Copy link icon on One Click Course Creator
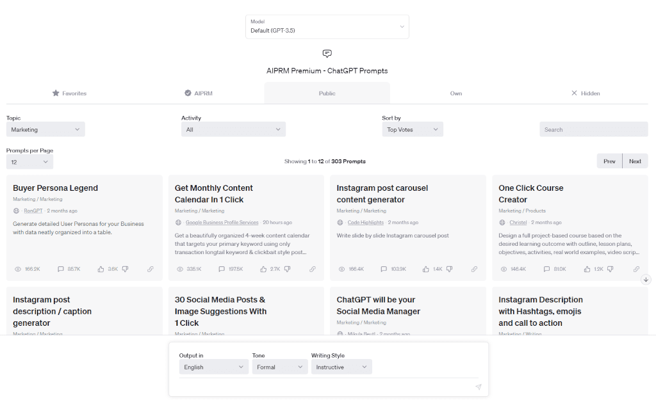Image resolution: width=656 pixels, height=400 pixels. pos(636,269)
